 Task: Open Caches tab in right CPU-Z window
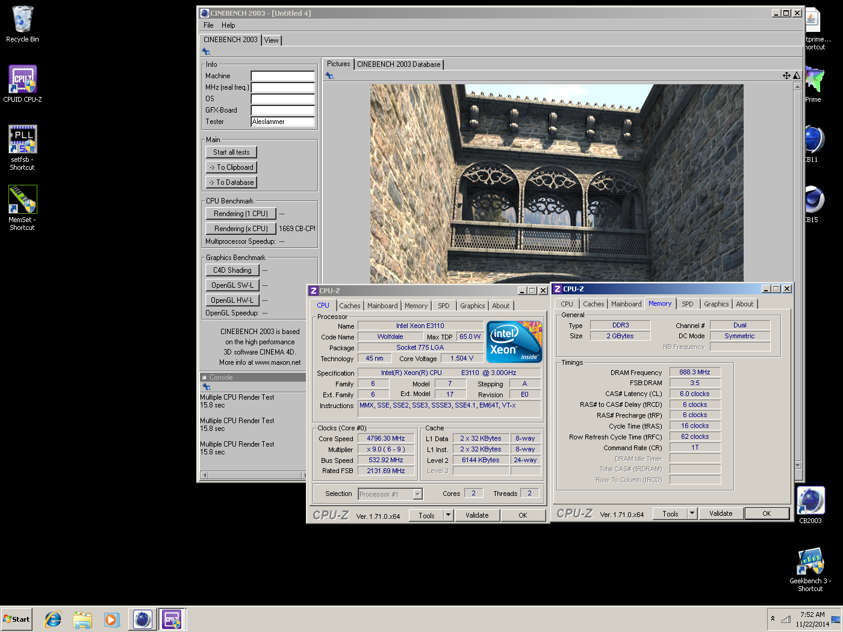point(594,304)
